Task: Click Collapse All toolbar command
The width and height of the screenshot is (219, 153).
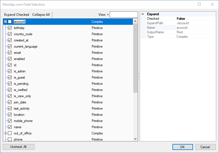Action: click(x=41, y=15)
